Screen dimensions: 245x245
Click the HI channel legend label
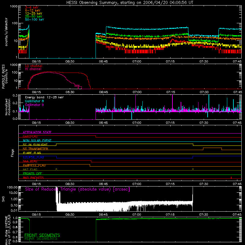coord(33,69)
